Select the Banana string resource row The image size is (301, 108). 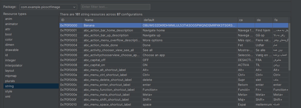[x=174, y=25]
